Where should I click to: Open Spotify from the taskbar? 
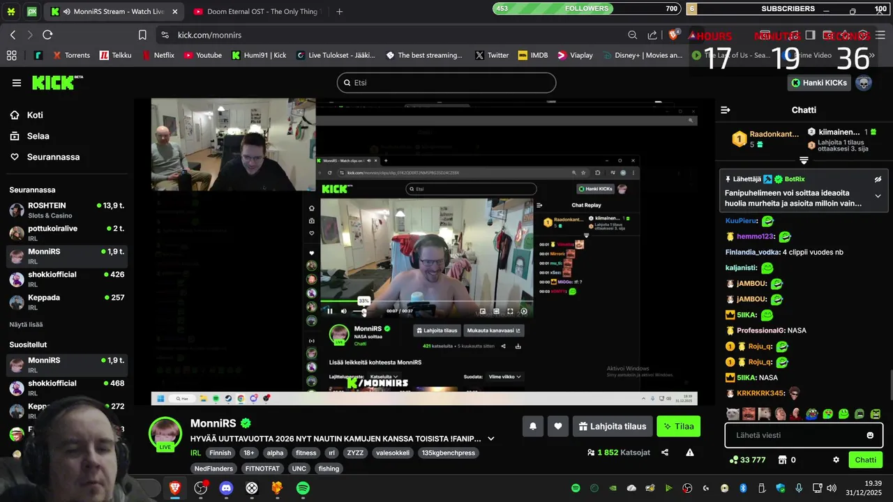[303, 488]
